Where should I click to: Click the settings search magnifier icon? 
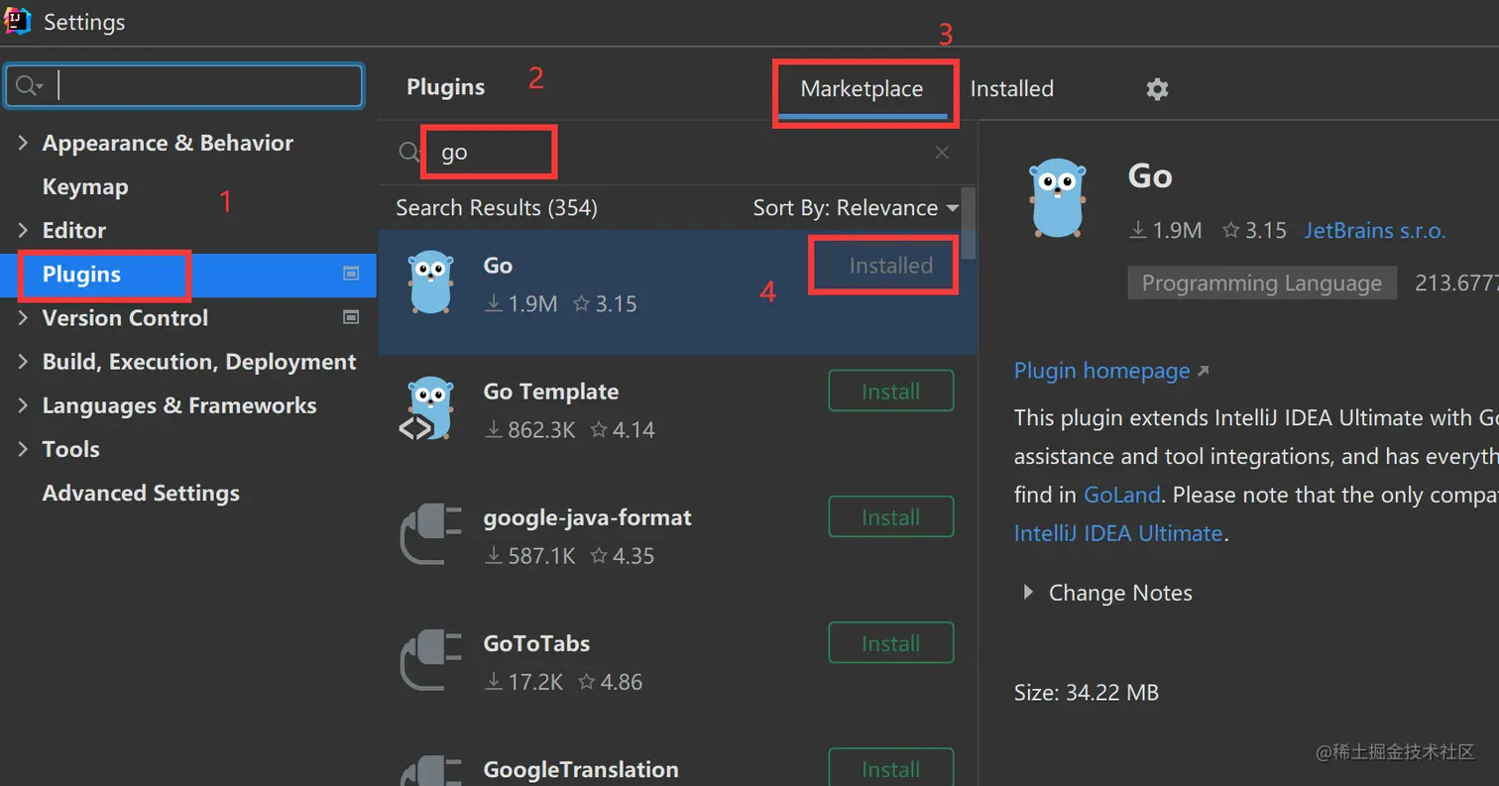pyautogui.click(x=29, y=86)
